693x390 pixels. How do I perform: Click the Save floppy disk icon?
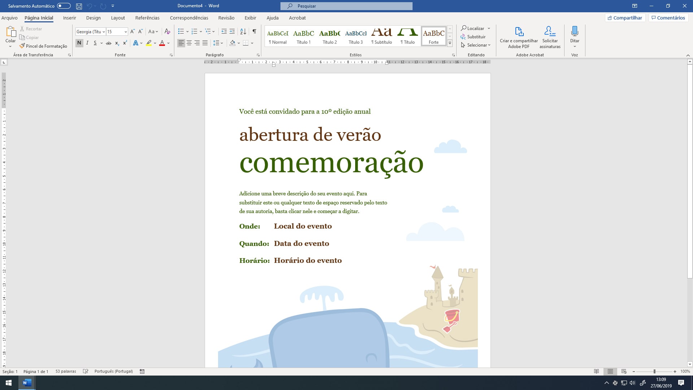click(x=79, y=6)
